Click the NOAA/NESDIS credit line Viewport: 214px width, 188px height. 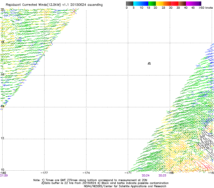click(x=125, y=186)
